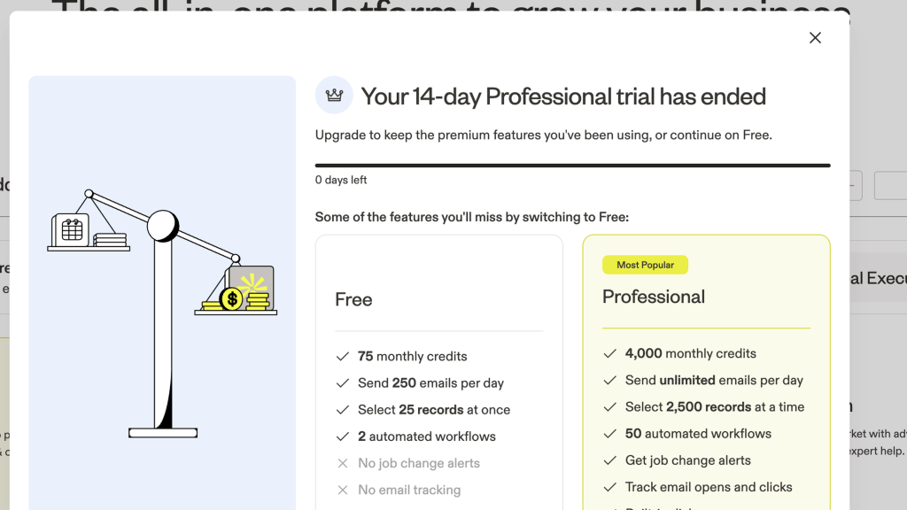This screenshot has width=907, height=510.
Task: Click the checkmark next to 75 monthly credits
Action: tap(343, 356)
